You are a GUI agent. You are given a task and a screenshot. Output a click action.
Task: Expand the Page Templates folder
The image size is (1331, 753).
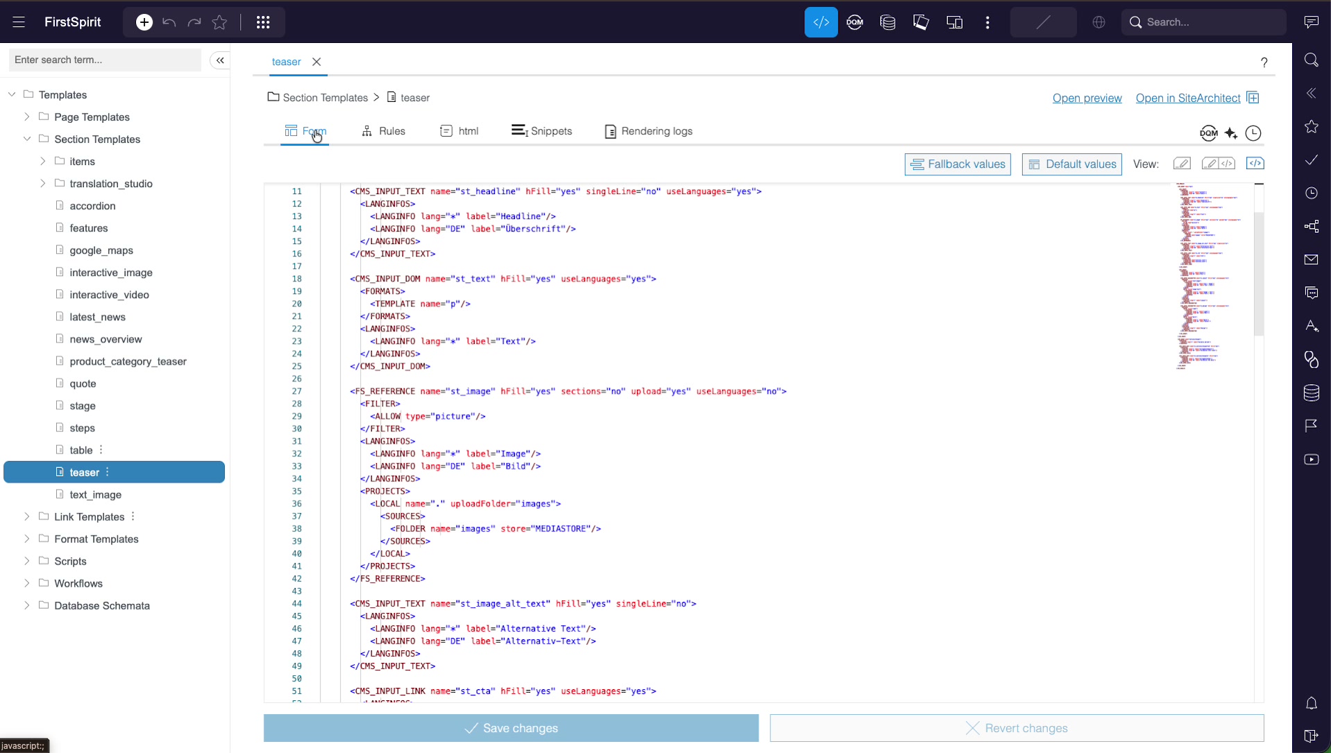(27, 116)
